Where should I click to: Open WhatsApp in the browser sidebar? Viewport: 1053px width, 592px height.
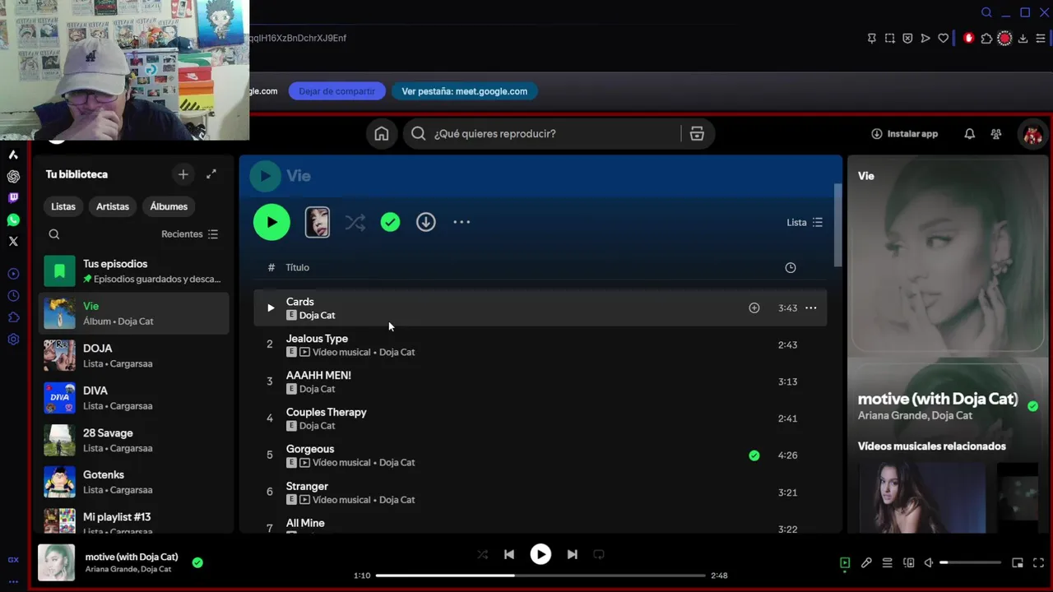coord(13,220)
